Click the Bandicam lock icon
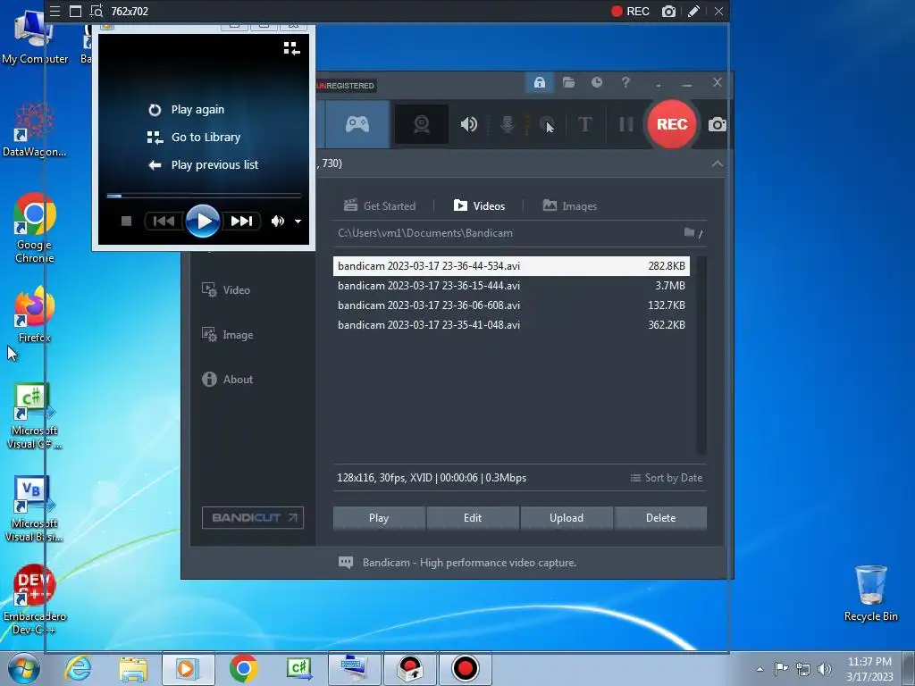Screen dimensions: 915x686 pyautogui.click(x=539, y=82)
